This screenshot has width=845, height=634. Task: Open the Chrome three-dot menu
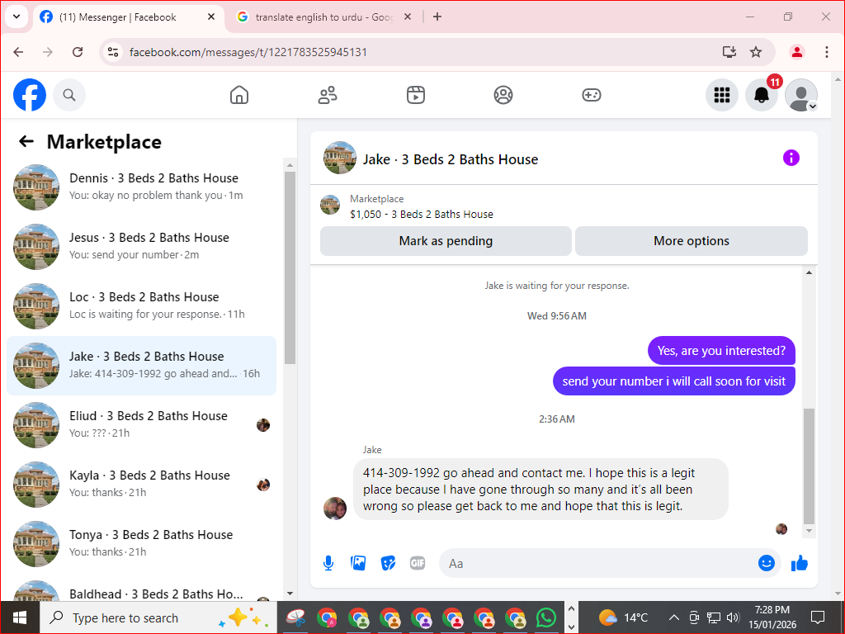click(x=827, y=52)
